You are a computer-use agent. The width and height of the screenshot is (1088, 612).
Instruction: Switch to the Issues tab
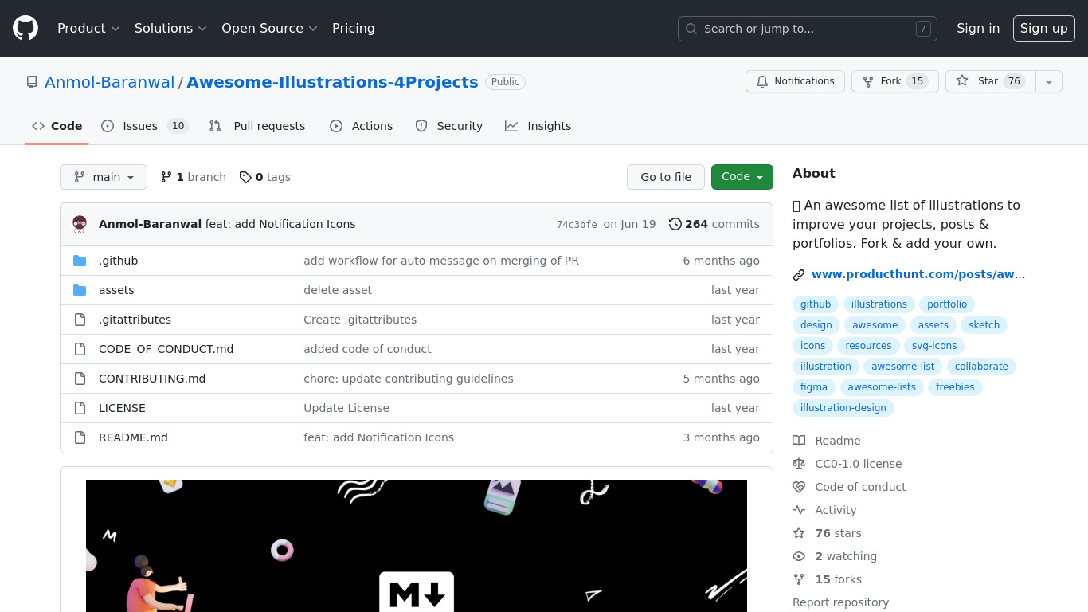click(x=144, y=126)
